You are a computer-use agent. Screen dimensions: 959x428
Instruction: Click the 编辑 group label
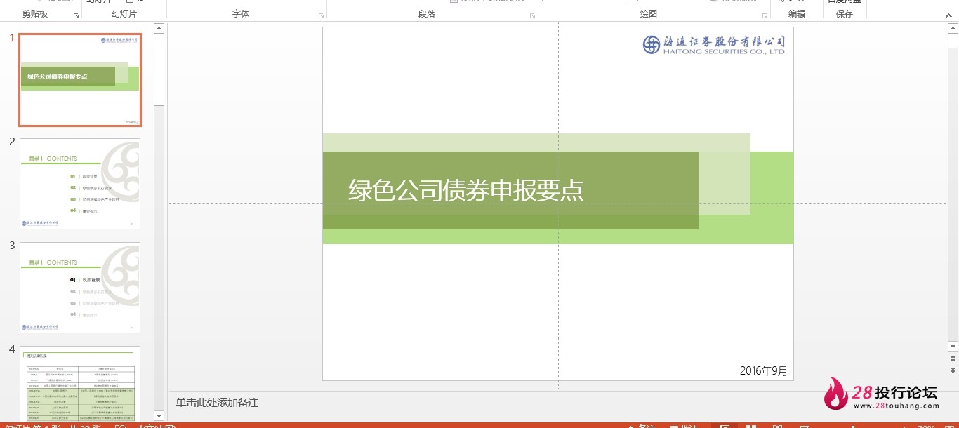(797, 14)
